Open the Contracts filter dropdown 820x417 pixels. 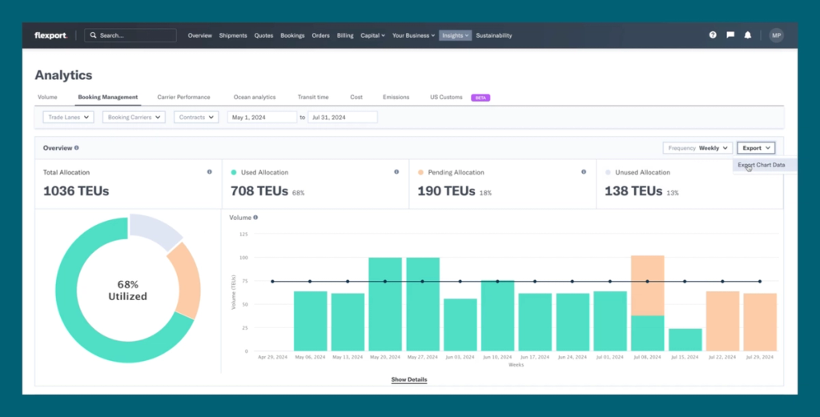pos(196,118)
